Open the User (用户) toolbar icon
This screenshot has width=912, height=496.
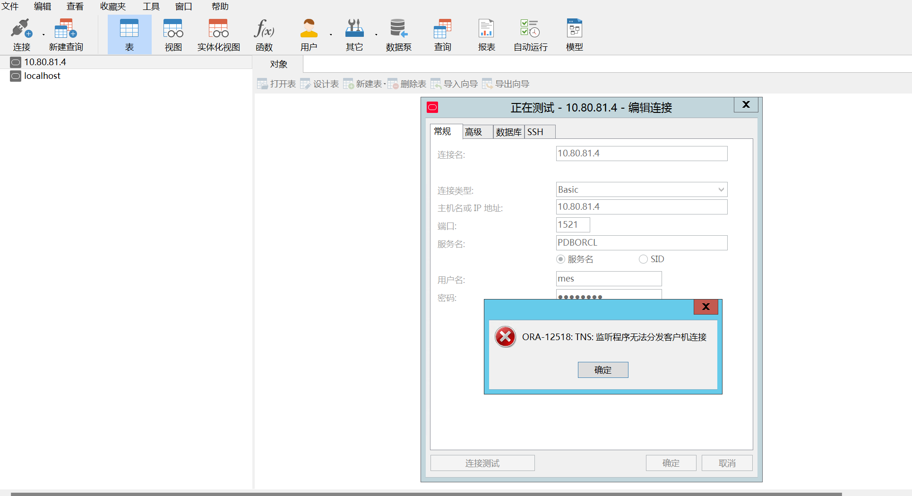pyautogui.click(x=309, y=28)
